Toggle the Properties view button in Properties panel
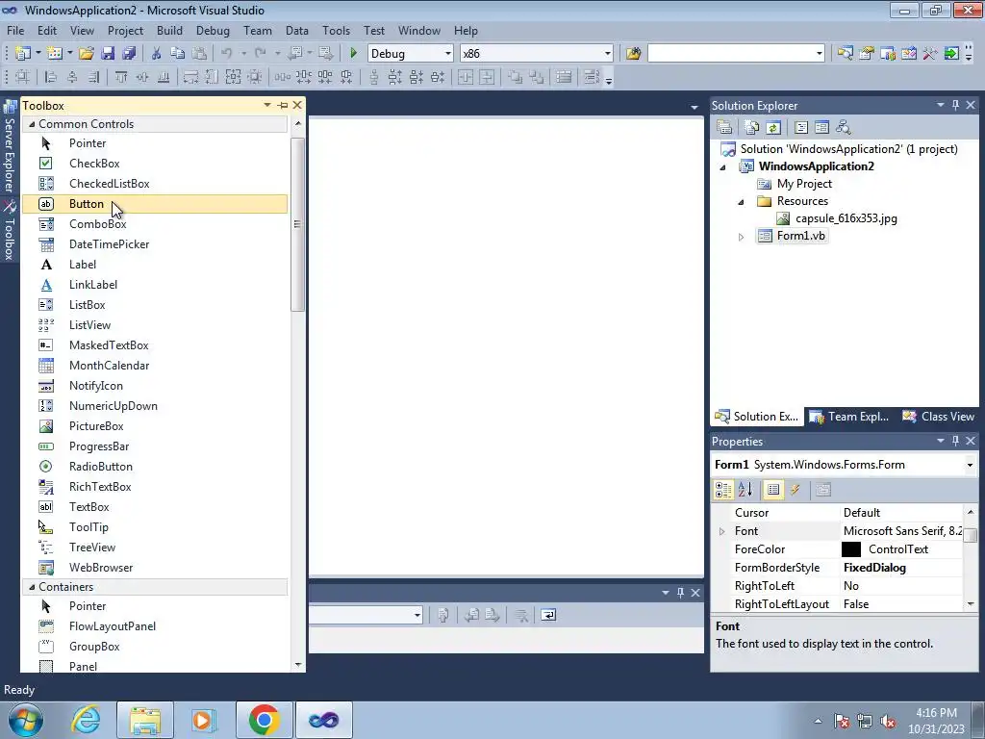Viewport: 985px width, 739px height. tap(773, 490)
